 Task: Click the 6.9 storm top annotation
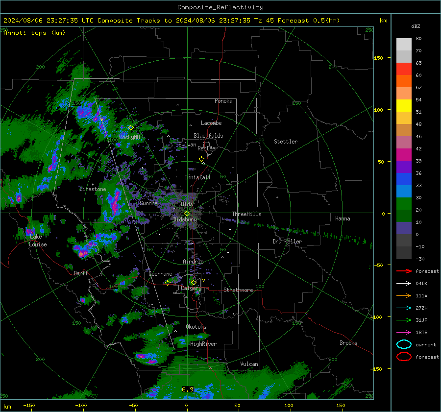[188, 389]
